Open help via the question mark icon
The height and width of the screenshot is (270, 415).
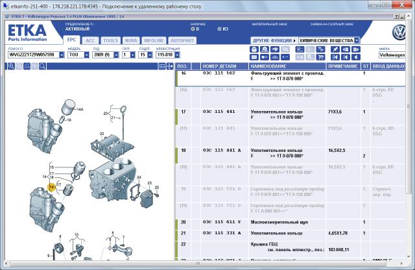396,16
